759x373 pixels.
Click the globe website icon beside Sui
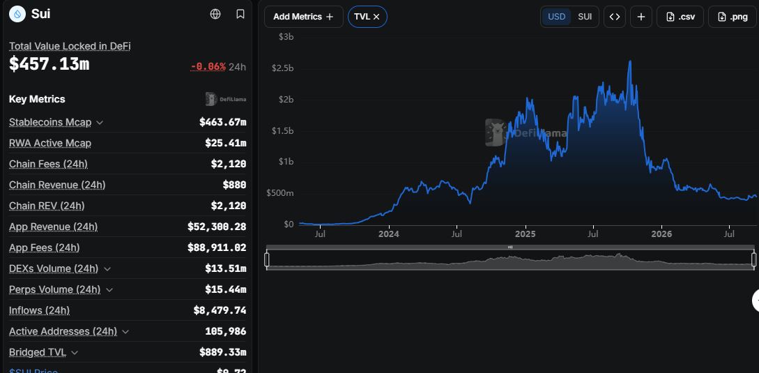pyautogui.click(x=215, y=14)
